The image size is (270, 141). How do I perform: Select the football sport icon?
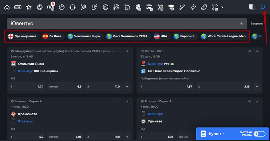(40, 7)
